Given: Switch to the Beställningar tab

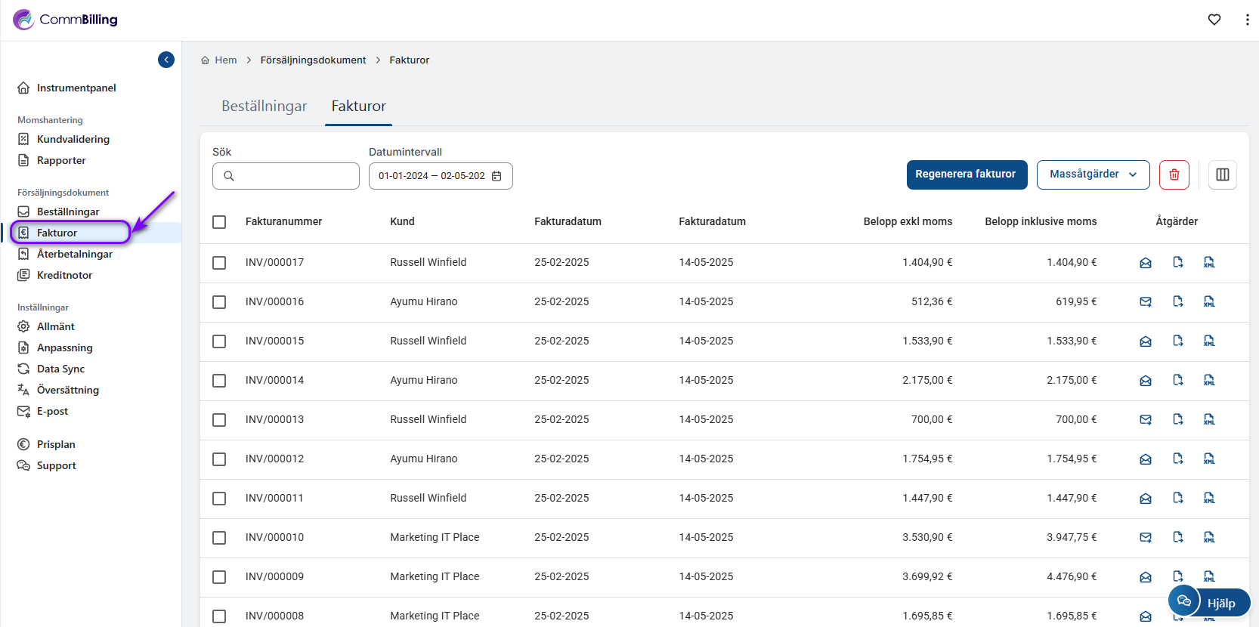Looking at the screenshot, I should 264,107.
